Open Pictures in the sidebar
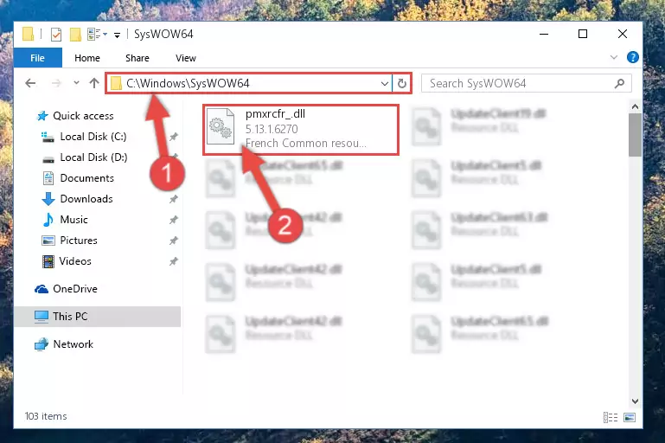 click(79, 241)
